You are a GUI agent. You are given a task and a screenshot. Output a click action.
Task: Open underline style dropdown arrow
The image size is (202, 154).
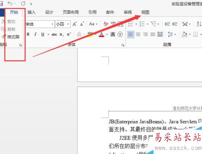tap(48, 34)
